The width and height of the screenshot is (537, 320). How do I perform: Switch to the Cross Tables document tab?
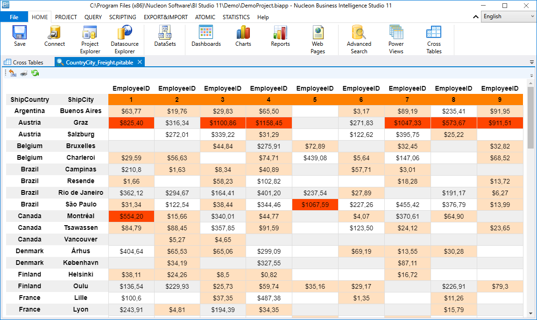tap(24, 62)
